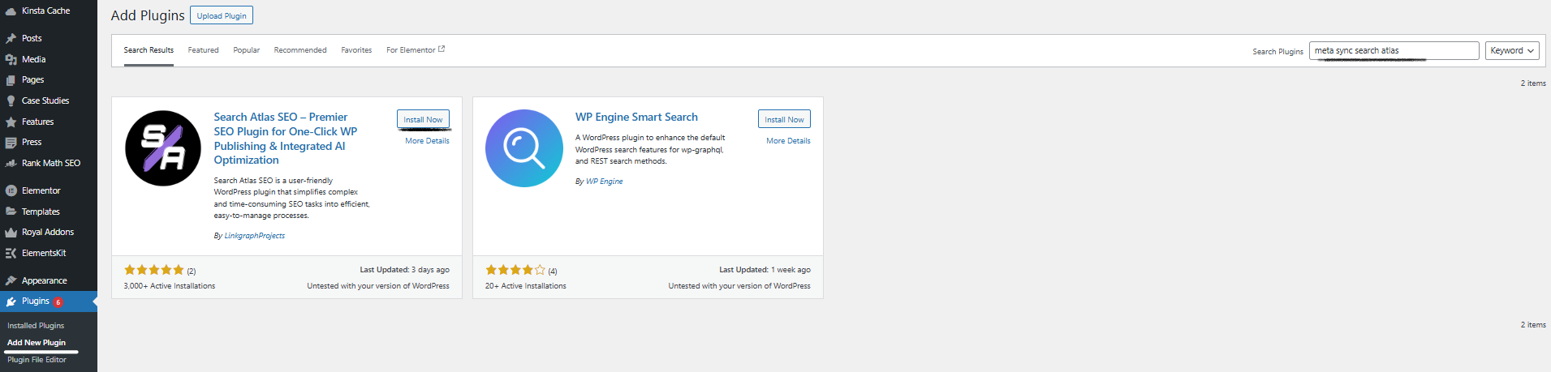Click "Last Updated: 3 days ago" text
This screenshot has height=372, width=1551.
pyautogui.click(x=404, y=270)
